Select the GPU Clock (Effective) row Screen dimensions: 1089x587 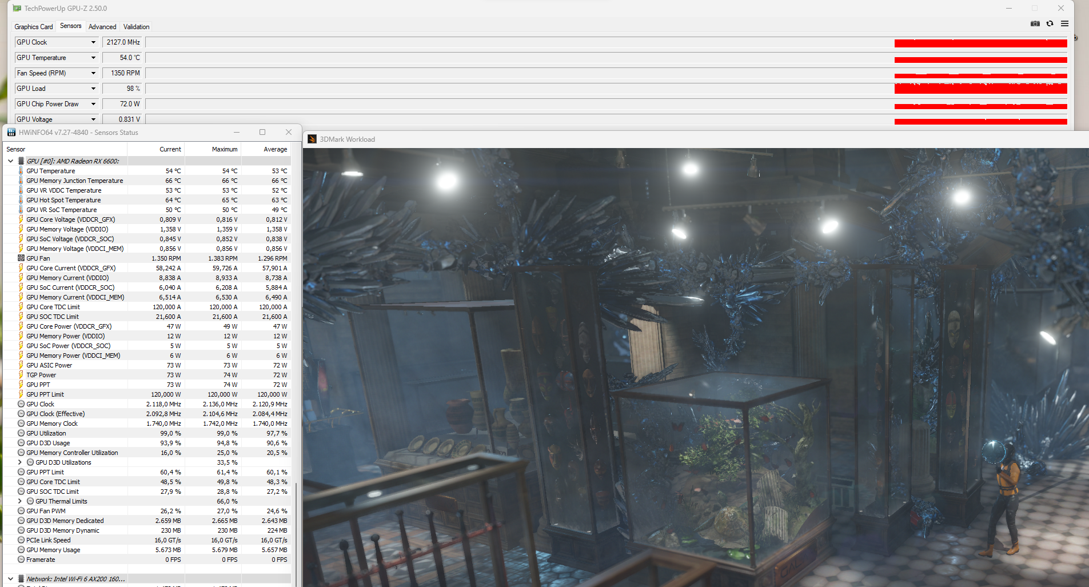coord(147,414)
